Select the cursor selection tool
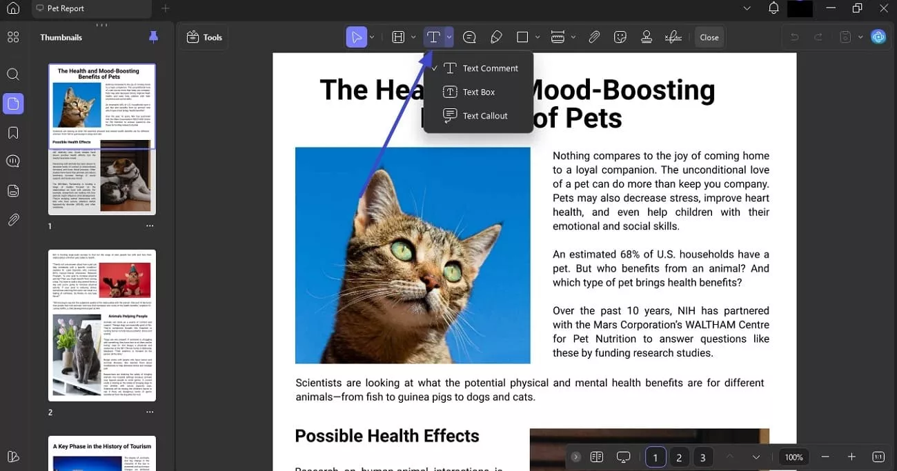 [x=356, y=37]
